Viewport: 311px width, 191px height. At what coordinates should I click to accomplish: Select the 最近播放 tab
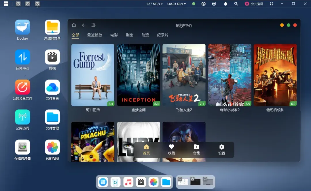point(95,35)
